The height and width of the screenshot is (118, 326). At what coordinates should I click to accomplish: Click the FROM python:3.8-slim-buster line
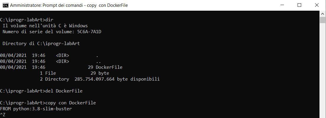(x=36, y=109)
